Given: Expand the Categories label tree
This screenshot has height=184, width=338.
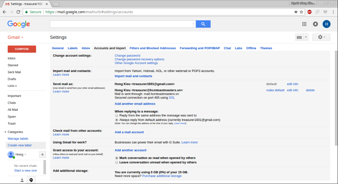Looking at the screenshot, I should point(6,132).
